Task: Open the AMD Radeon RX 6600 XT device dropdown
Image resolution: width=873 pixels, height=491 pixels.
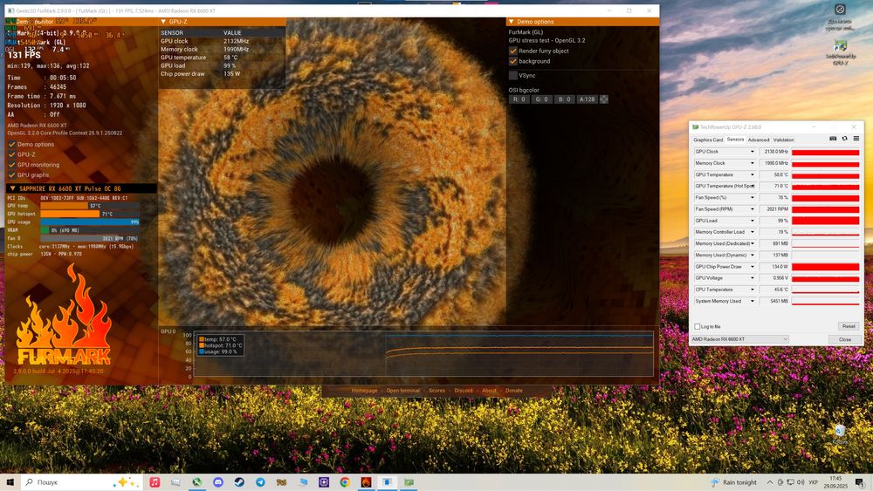Action: pyautogui.click(x=740, y=339)
